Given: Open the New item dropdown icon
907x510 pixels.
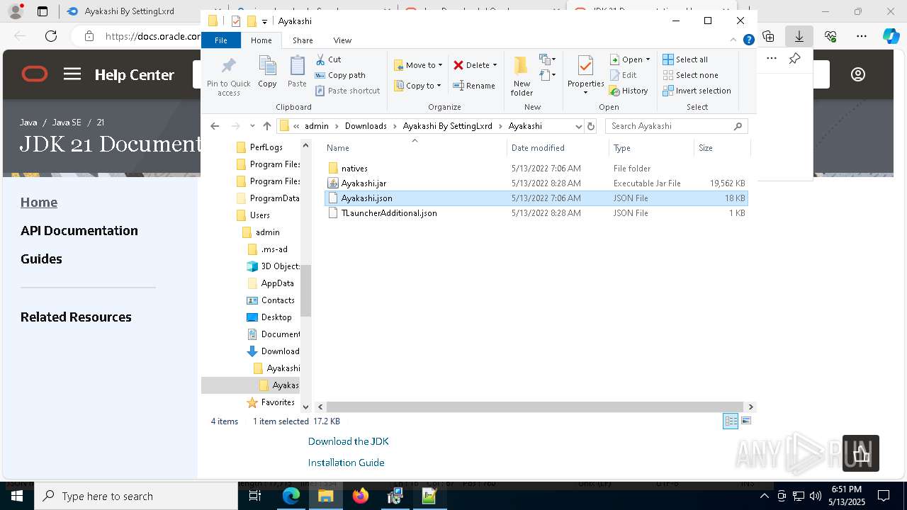Looking at the screenshot, I should (x=548, y=59).
